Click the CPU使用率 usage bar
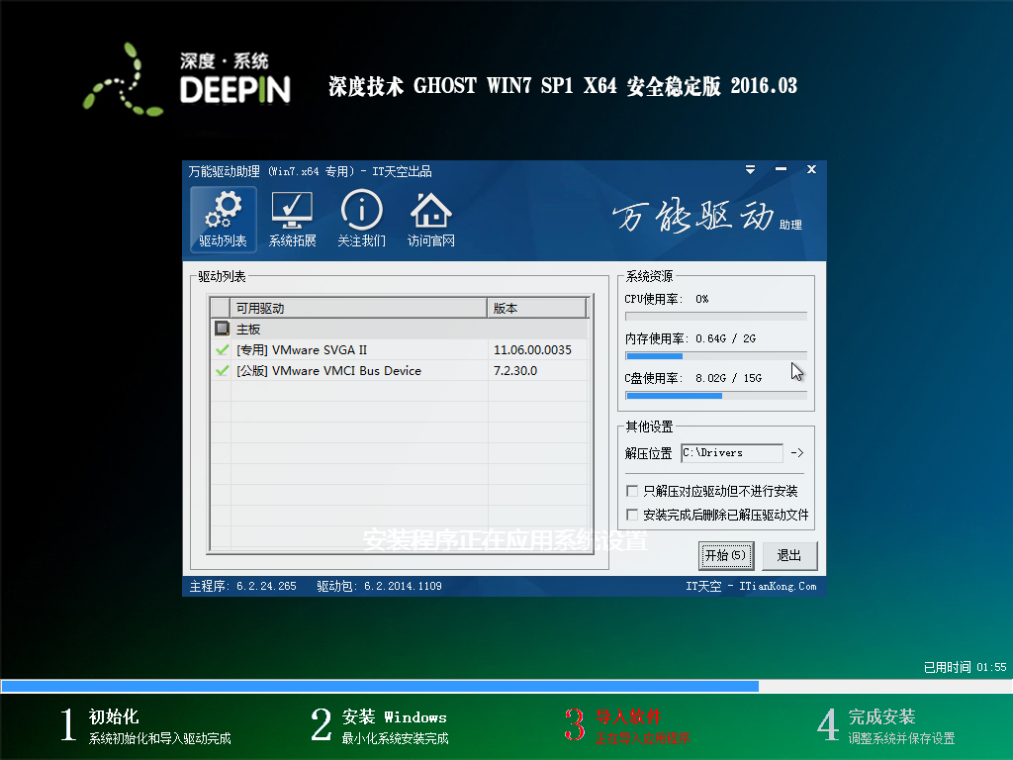Screen dimensions: 1013x760 point(716,317)
